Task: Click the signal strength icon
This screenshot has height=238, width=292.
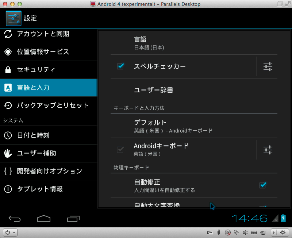Action: pyautogui.click(x=275, y=218)
